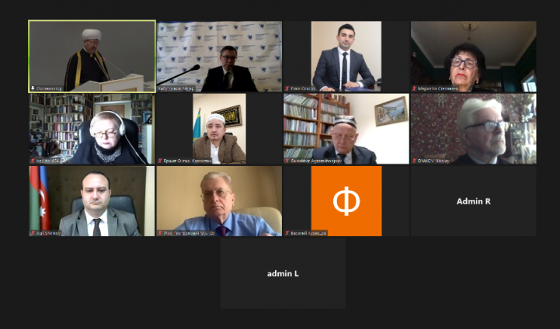This screenshot has height=329, width=560.
Task: Click the pin icon on Организатор tile
Action: 33,88
